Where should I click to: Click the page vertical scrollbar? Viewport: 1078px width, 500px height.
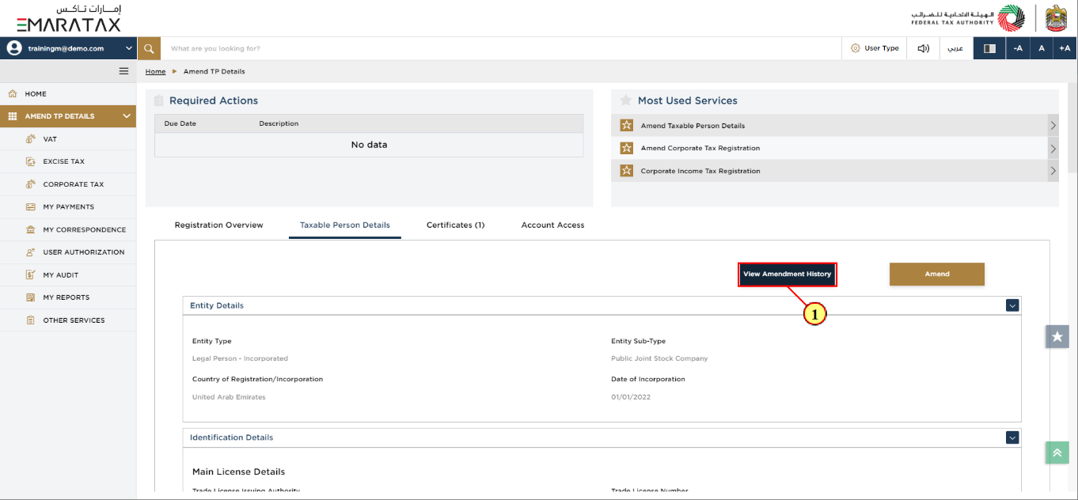(x=1072, y=127)
